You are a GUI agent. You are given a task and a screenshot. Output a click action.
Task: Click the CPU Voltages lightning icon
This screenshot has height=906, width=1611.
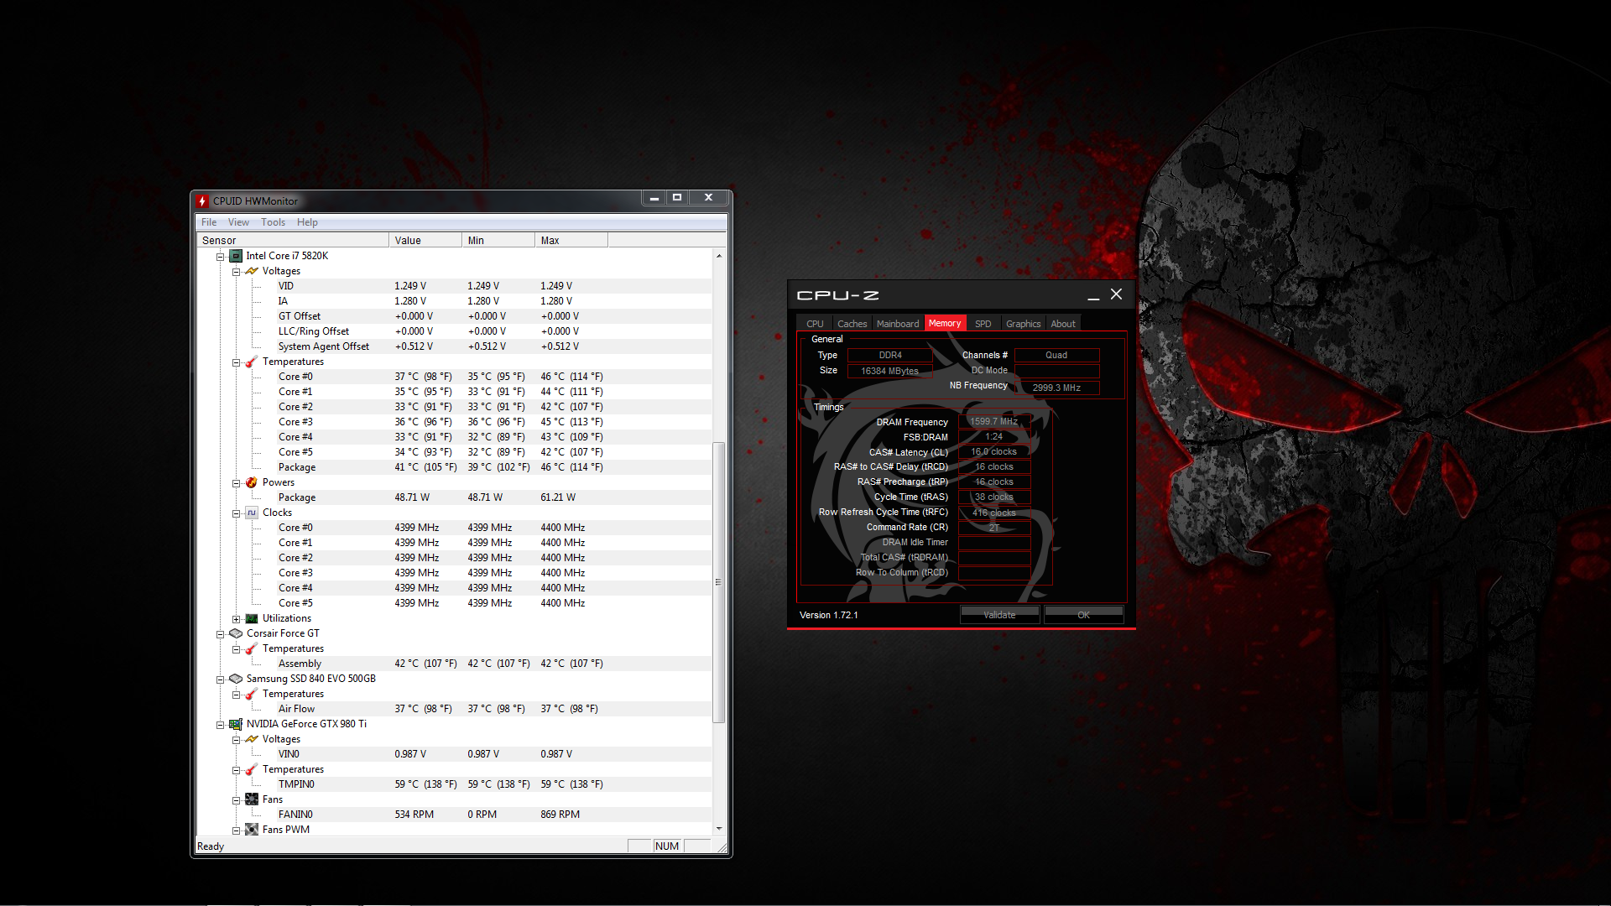pyautogui.click(x=252, y=271)
